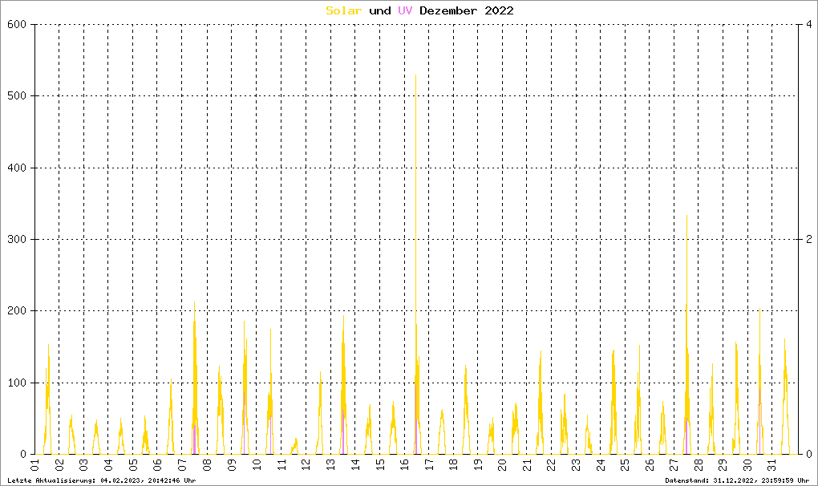
Task: Click the 300 label on the left axis
Action: [17, 239]
